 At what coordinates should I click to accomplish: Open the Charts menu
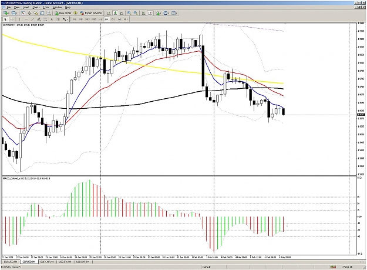point(36,7)
